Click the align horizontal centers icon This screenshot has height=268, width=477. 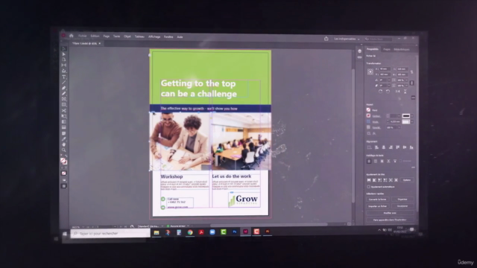pos(384,147)
